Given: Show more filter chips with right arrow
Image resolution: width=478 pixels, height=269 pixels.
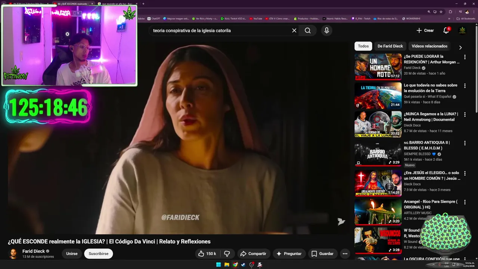Looking at the screenshot, I should tap(460, 47).
